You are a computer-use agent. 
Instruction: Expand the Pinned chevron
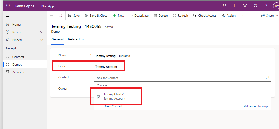click(42, 40)
